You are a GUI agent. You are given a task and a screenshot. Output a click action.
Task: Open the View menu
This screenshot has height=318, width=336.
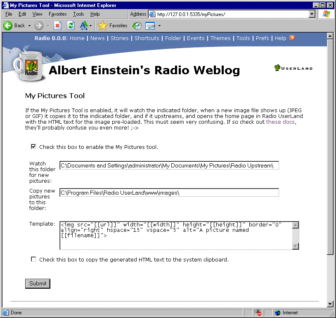37,14
